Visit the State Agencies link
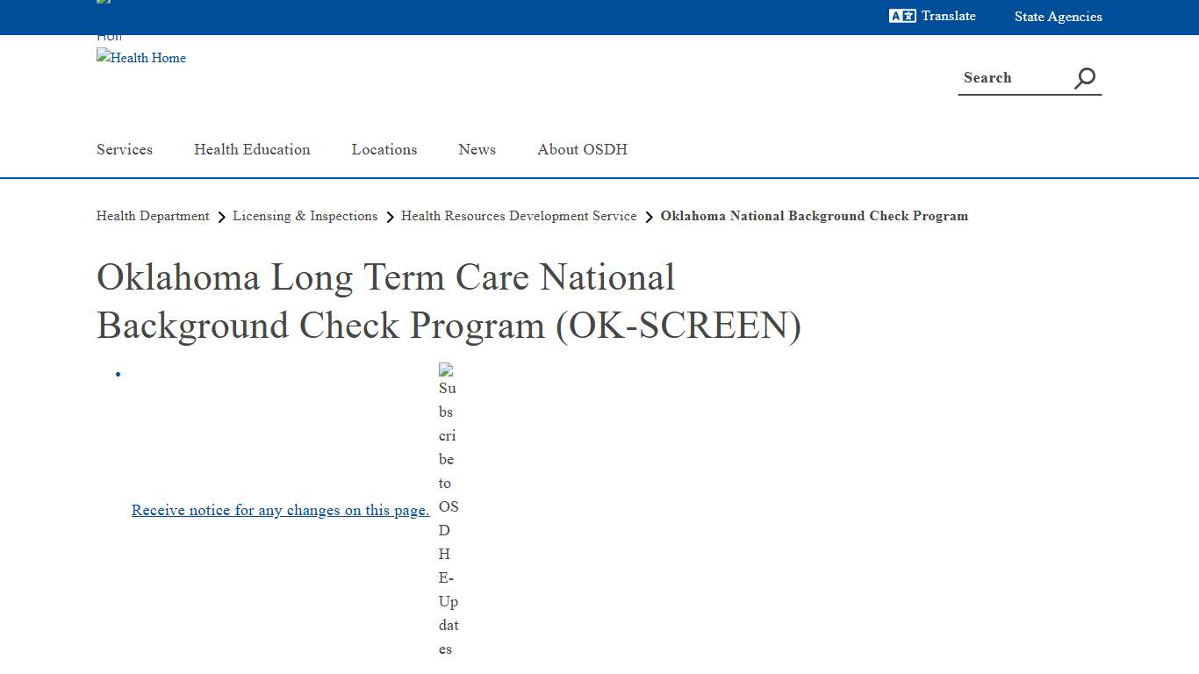Viewport: 1199px width, 674px height. 1058,16
